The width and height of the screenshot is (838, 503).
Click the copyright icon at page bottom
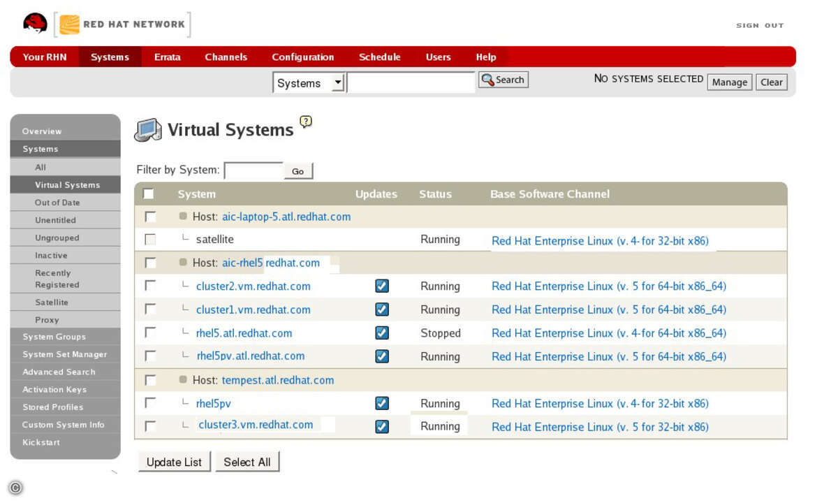click(15, 488)
